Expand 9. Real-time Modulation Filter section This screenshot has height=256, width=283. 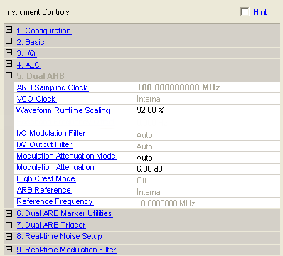[9, 250]
